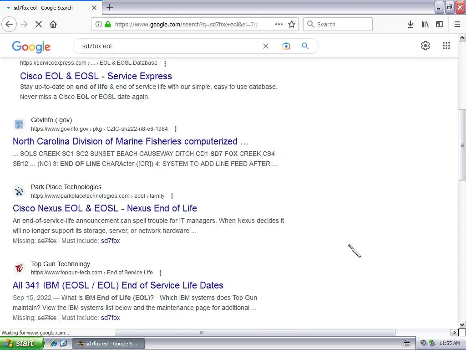Image resolution: width=466 pixels, height=350 pixels.
Task: Bookmark this page with the star icon
Action: (x=292, y=24)
